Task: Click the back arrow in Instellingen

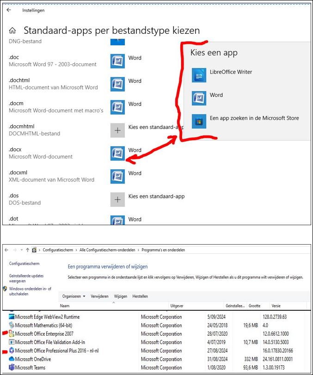Action: pyautogui.click(x=9, y=10)
